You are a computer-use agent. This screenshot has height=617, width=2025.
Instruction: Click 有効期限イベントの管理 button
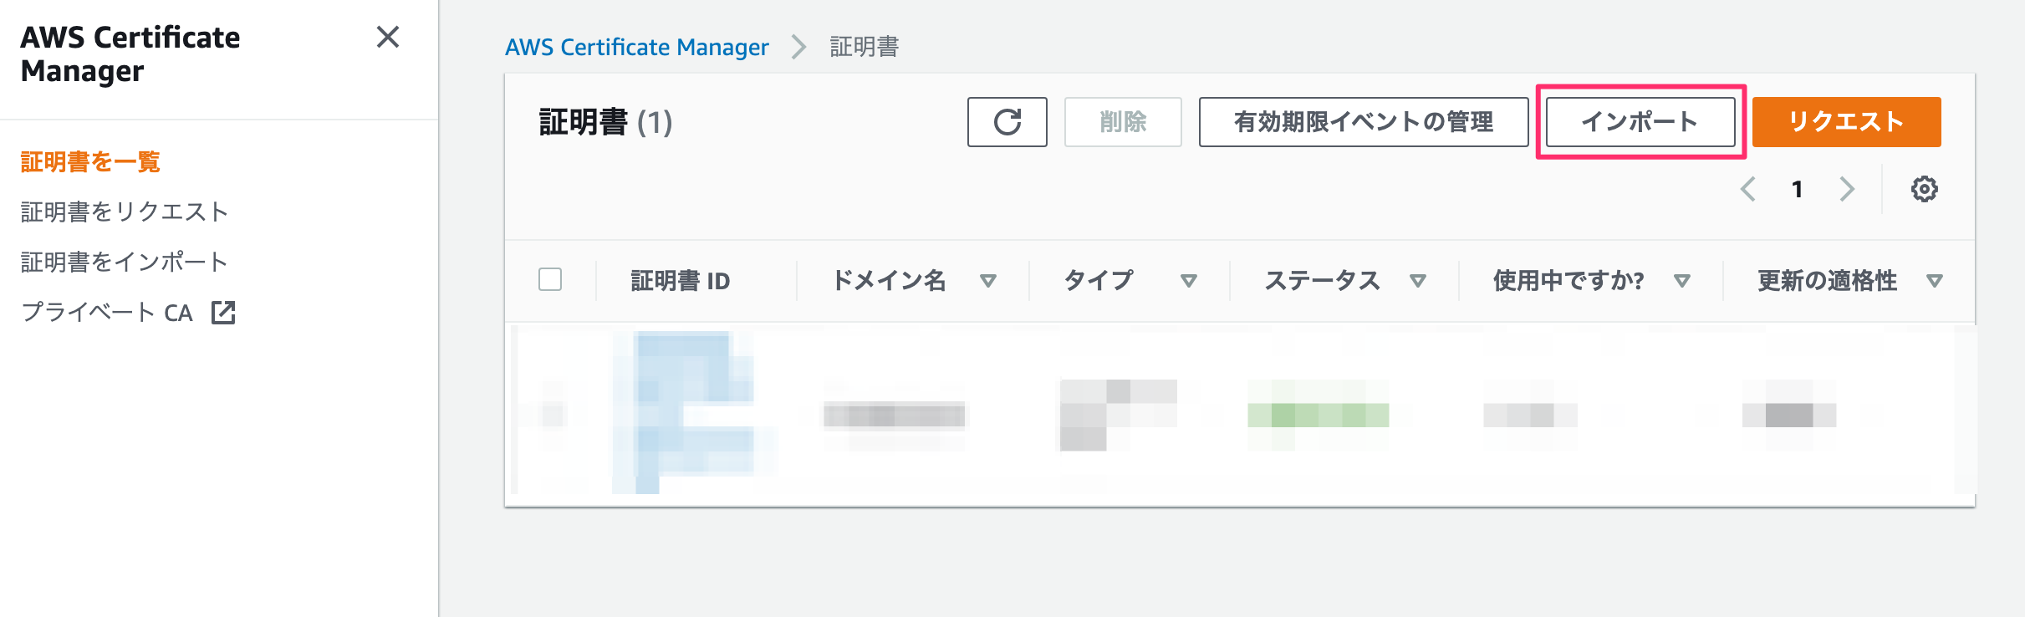click(1364, 122)
